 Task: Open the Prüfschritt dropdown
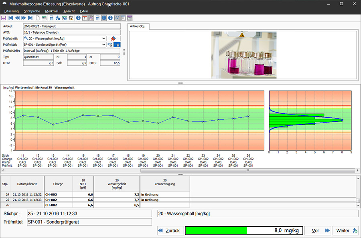pyautogui.click(x=104, y=38)
